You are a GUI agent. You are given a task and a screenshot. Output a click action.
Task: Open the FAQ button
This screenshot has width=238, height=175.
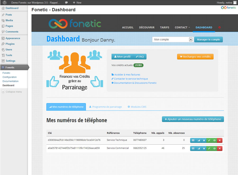140,57
